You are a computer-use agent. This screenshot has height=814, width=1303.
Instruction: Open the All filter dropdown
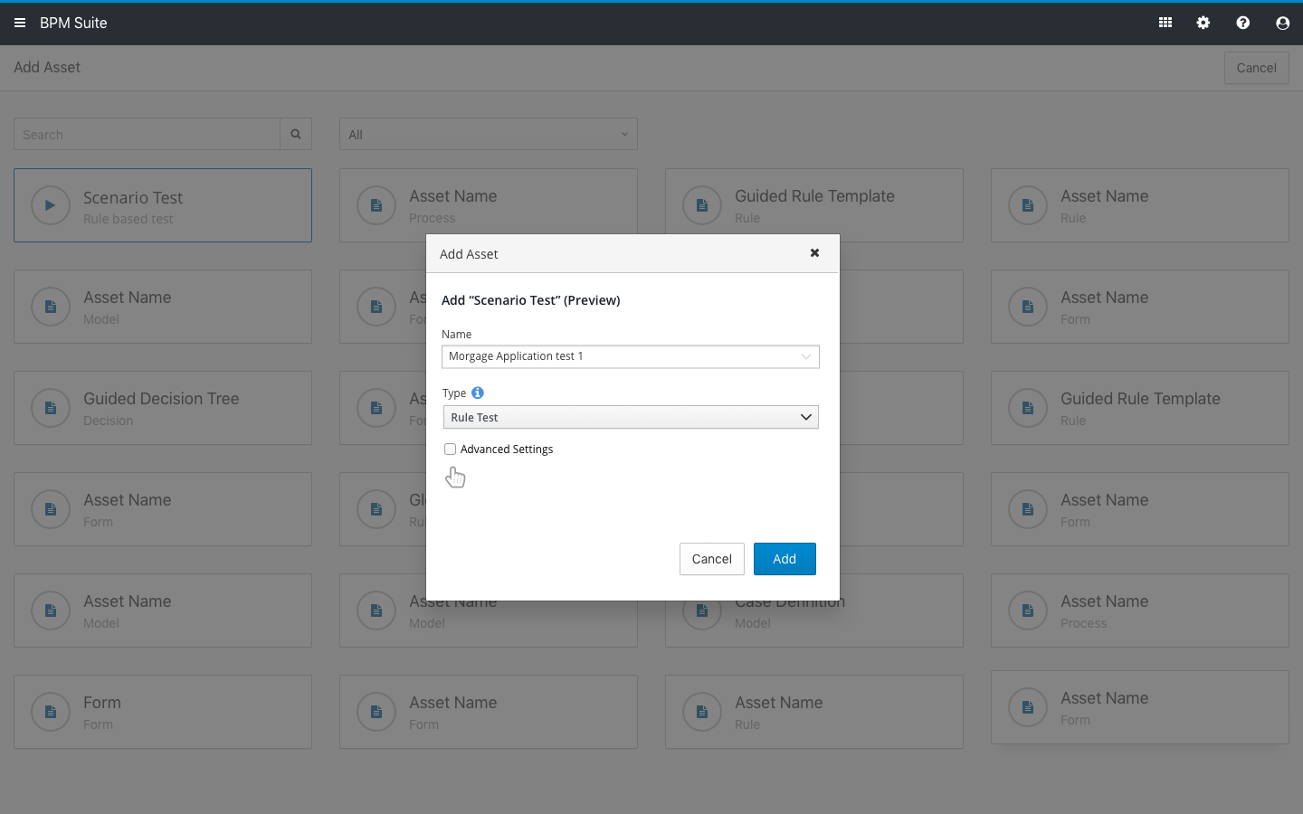pyautogui.click(x=489, y=134)
